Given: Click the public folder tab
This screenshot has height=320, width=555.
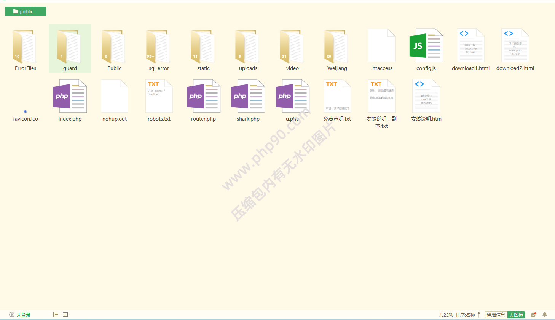Looking at the screenshot, I should [x=26, y=11].
